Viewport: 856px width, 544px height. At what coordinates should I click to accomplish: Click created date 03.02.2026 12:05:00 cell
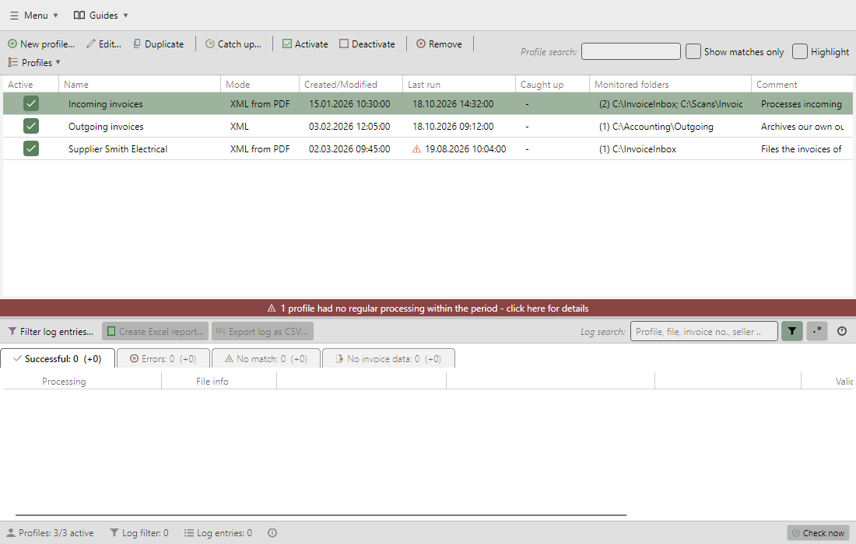tap(349, 127)
